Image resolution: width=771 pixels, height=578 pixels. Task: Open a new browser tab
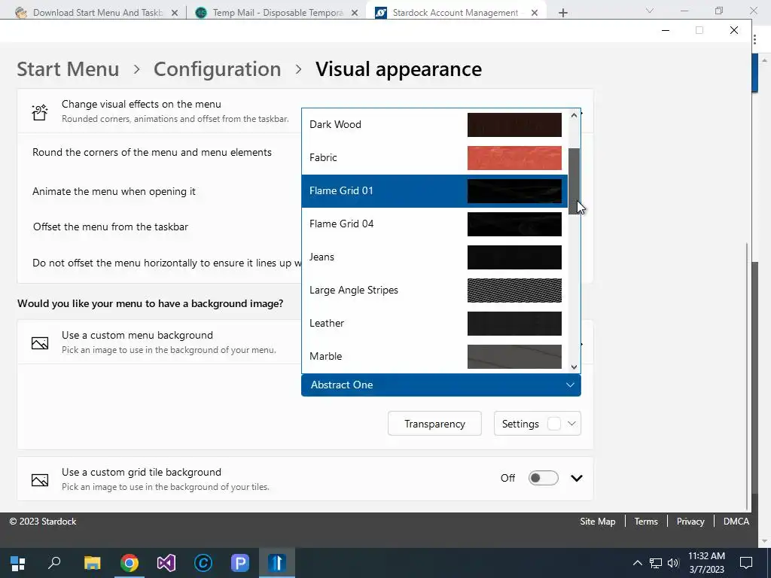[563, 13]
